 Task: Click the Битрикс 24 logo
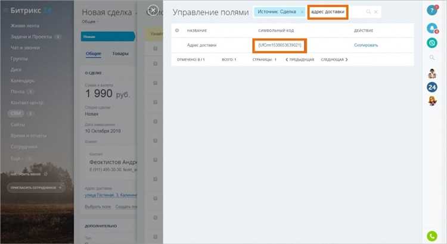click(x=31, y=11)
